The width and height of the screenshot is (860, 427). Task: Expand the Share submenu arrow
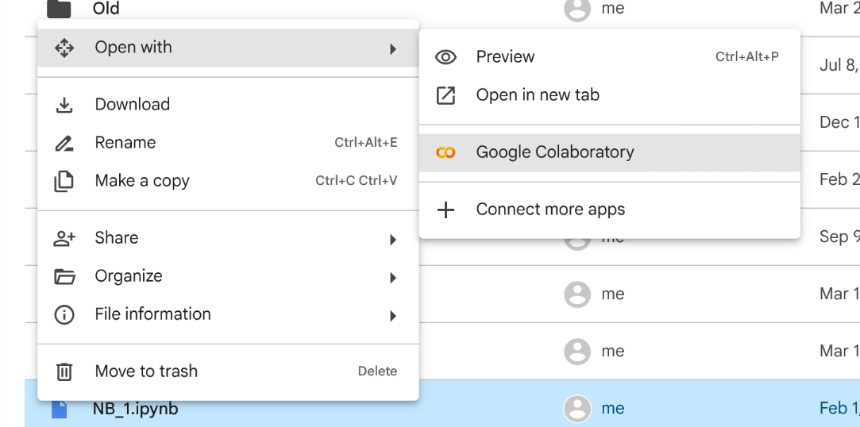click(x=392, y=239)
